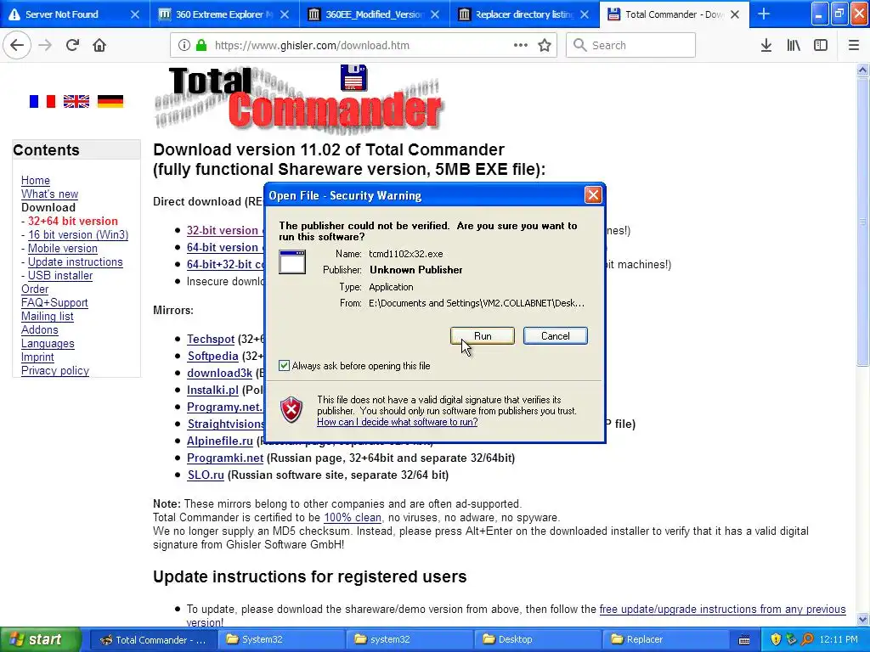Open How can I decide what software link
This screenshot has height=652, width=870.
(398, 422)
